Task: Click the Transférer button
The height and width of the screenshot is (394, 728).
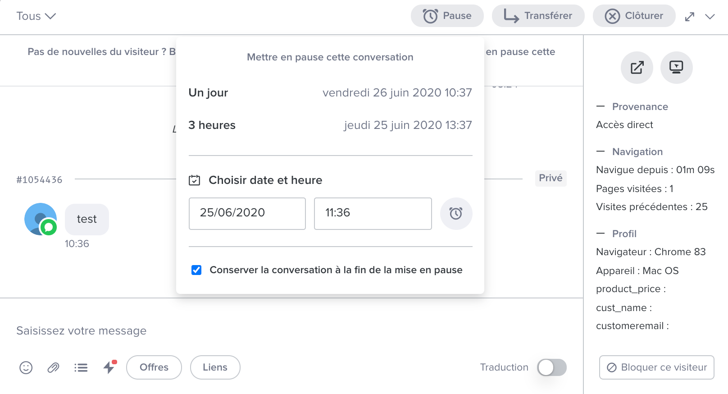Action: click(538, 16)
